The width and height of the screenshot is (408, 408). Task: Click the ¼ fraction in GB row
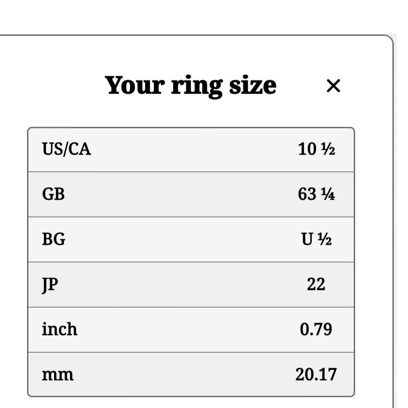coord(328,194)
